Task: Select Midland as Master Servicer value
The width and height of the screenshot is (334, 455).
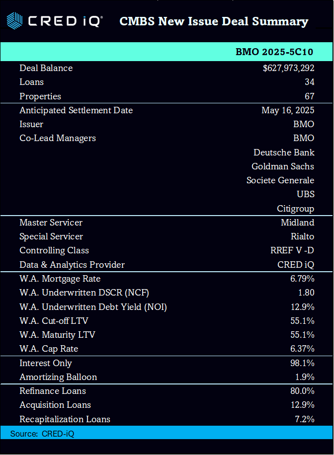Action: (297, 223)
